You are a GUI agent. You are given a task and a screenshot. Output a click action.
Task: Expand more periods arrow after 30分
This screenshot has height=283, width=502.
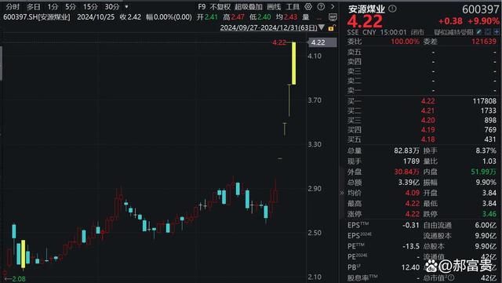126,6
